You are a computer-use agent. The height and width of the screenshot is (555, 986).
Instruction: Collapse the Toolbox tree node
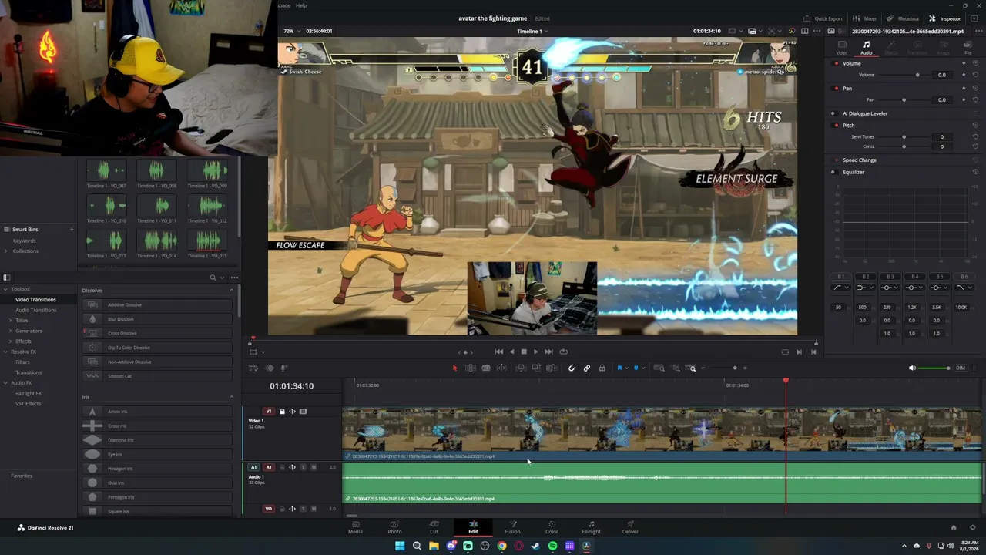pyautogui.click(x=6, y=289)
